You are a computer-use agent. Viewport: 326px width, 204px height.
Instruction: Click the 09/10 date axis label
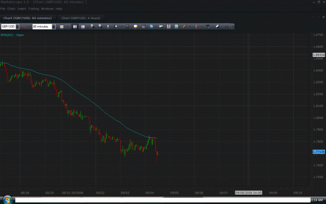coord(298,193)
